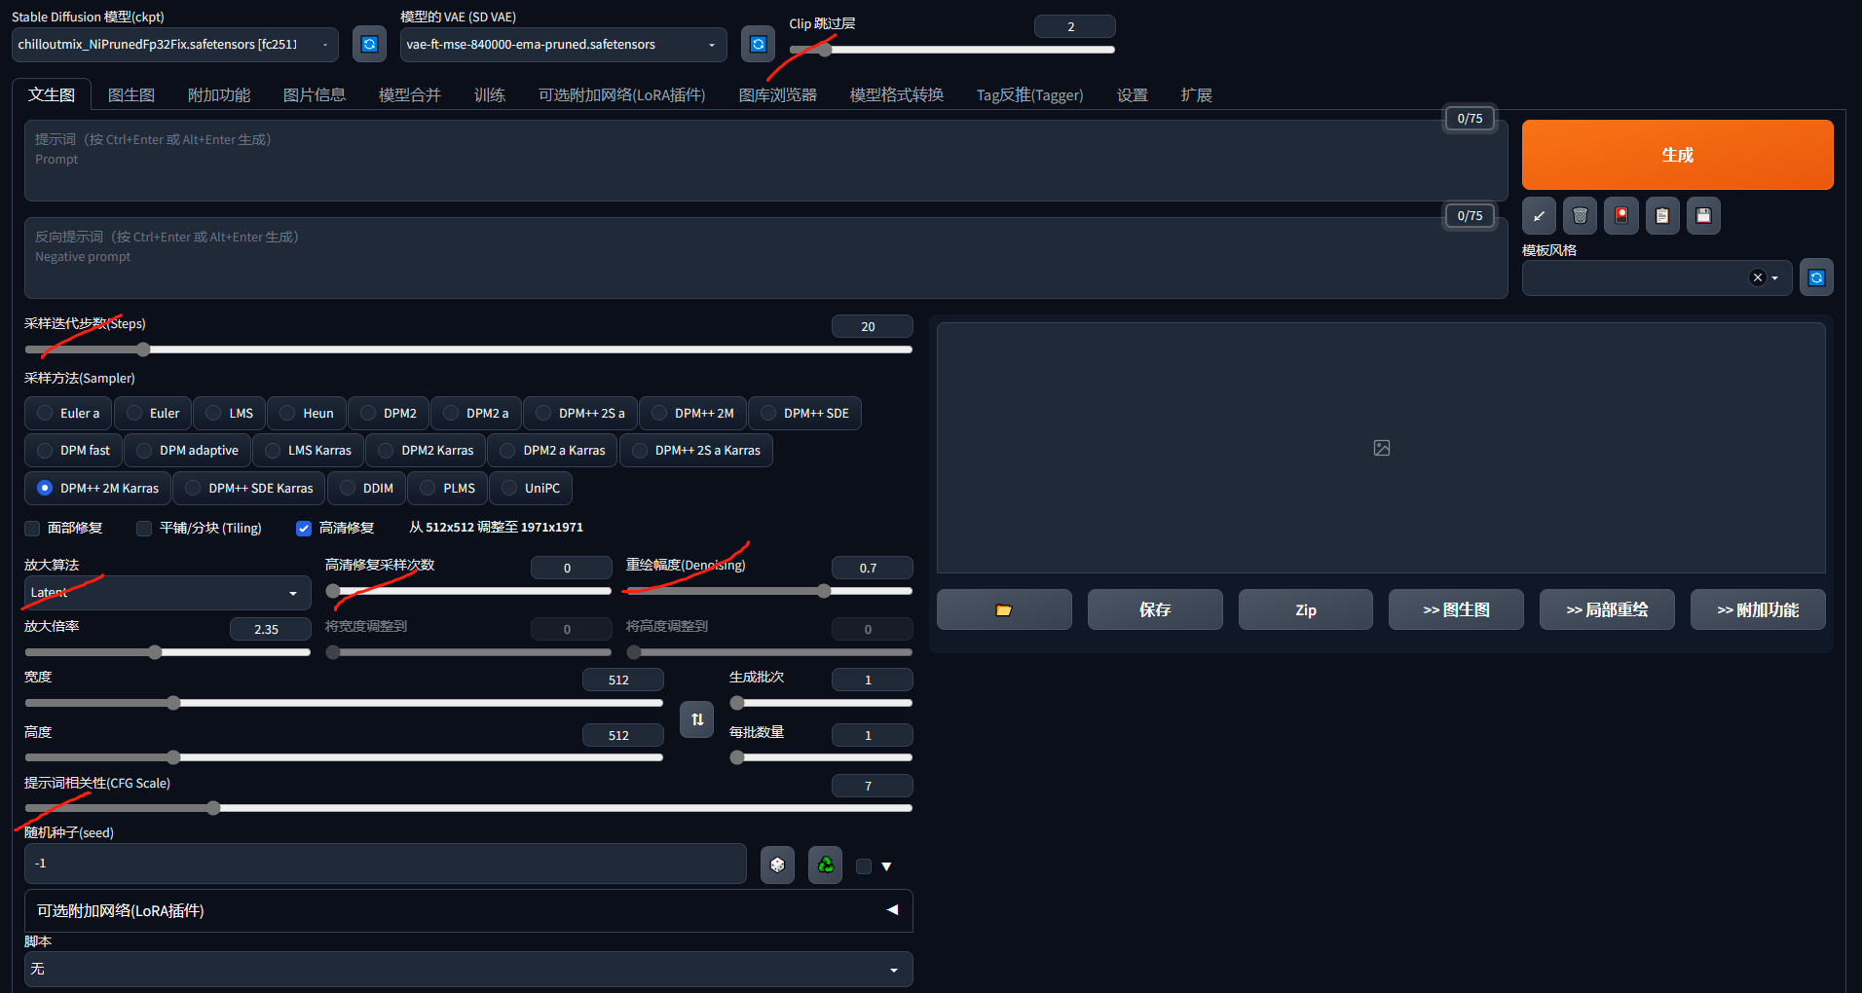Switch to the 图生图 tab

(x=131, y=95)
